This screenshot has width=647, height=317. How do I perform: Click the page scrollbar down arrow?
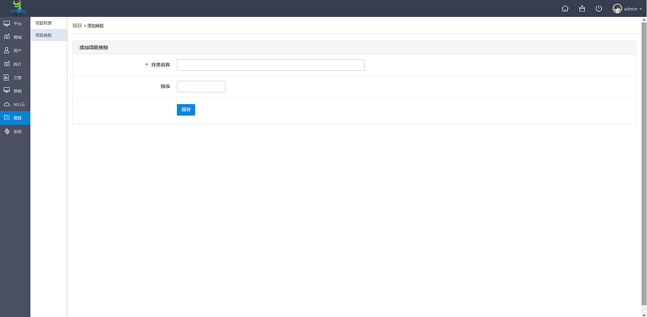tap(644, 314)
